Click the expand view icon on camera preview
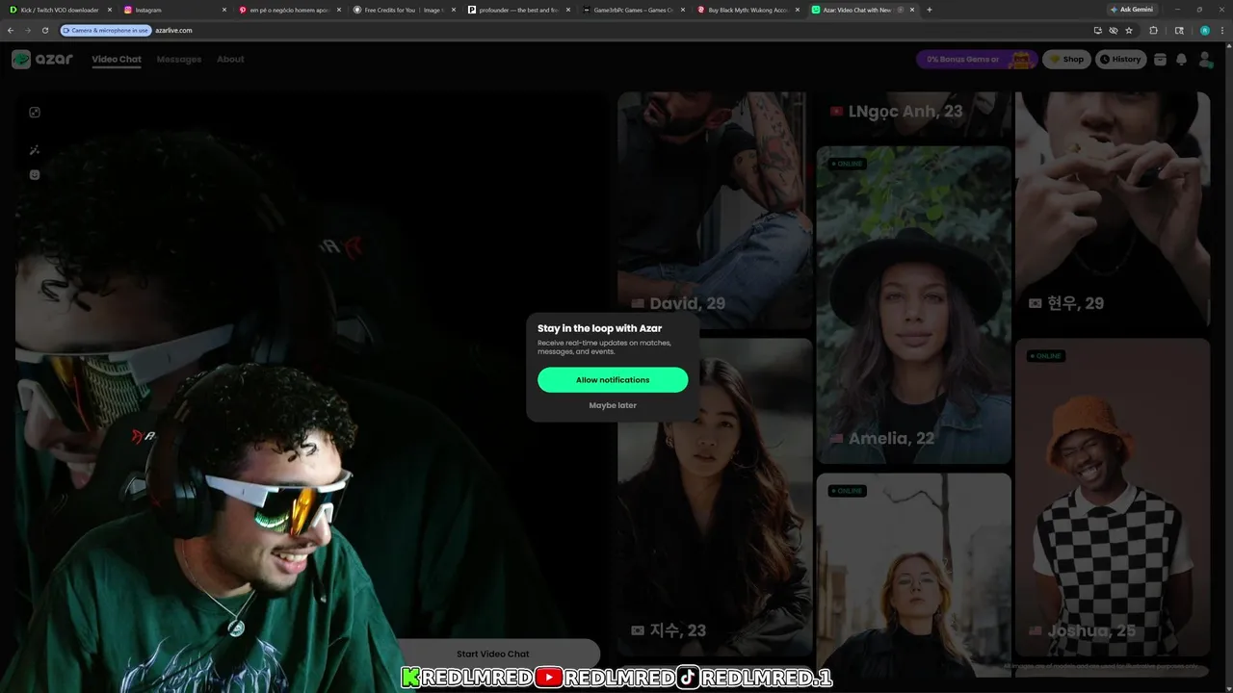Viewport: 1233px width, 693px height. [35, 112]
